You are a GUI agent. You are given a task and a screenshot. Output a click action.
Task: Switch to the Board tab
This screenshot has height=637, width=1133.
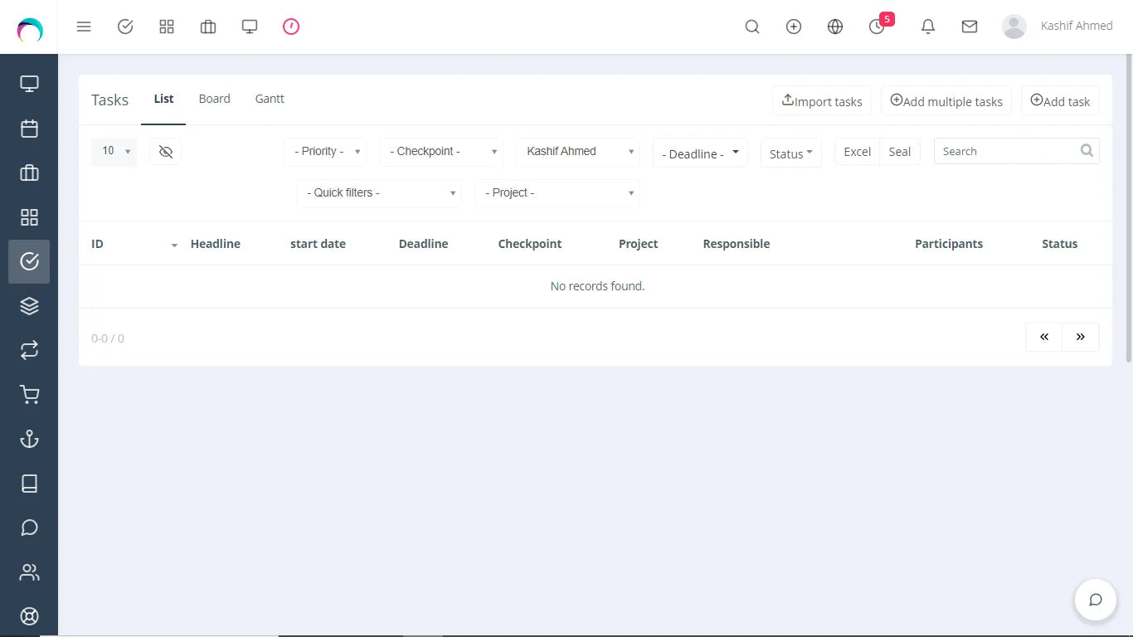(214, 99)
